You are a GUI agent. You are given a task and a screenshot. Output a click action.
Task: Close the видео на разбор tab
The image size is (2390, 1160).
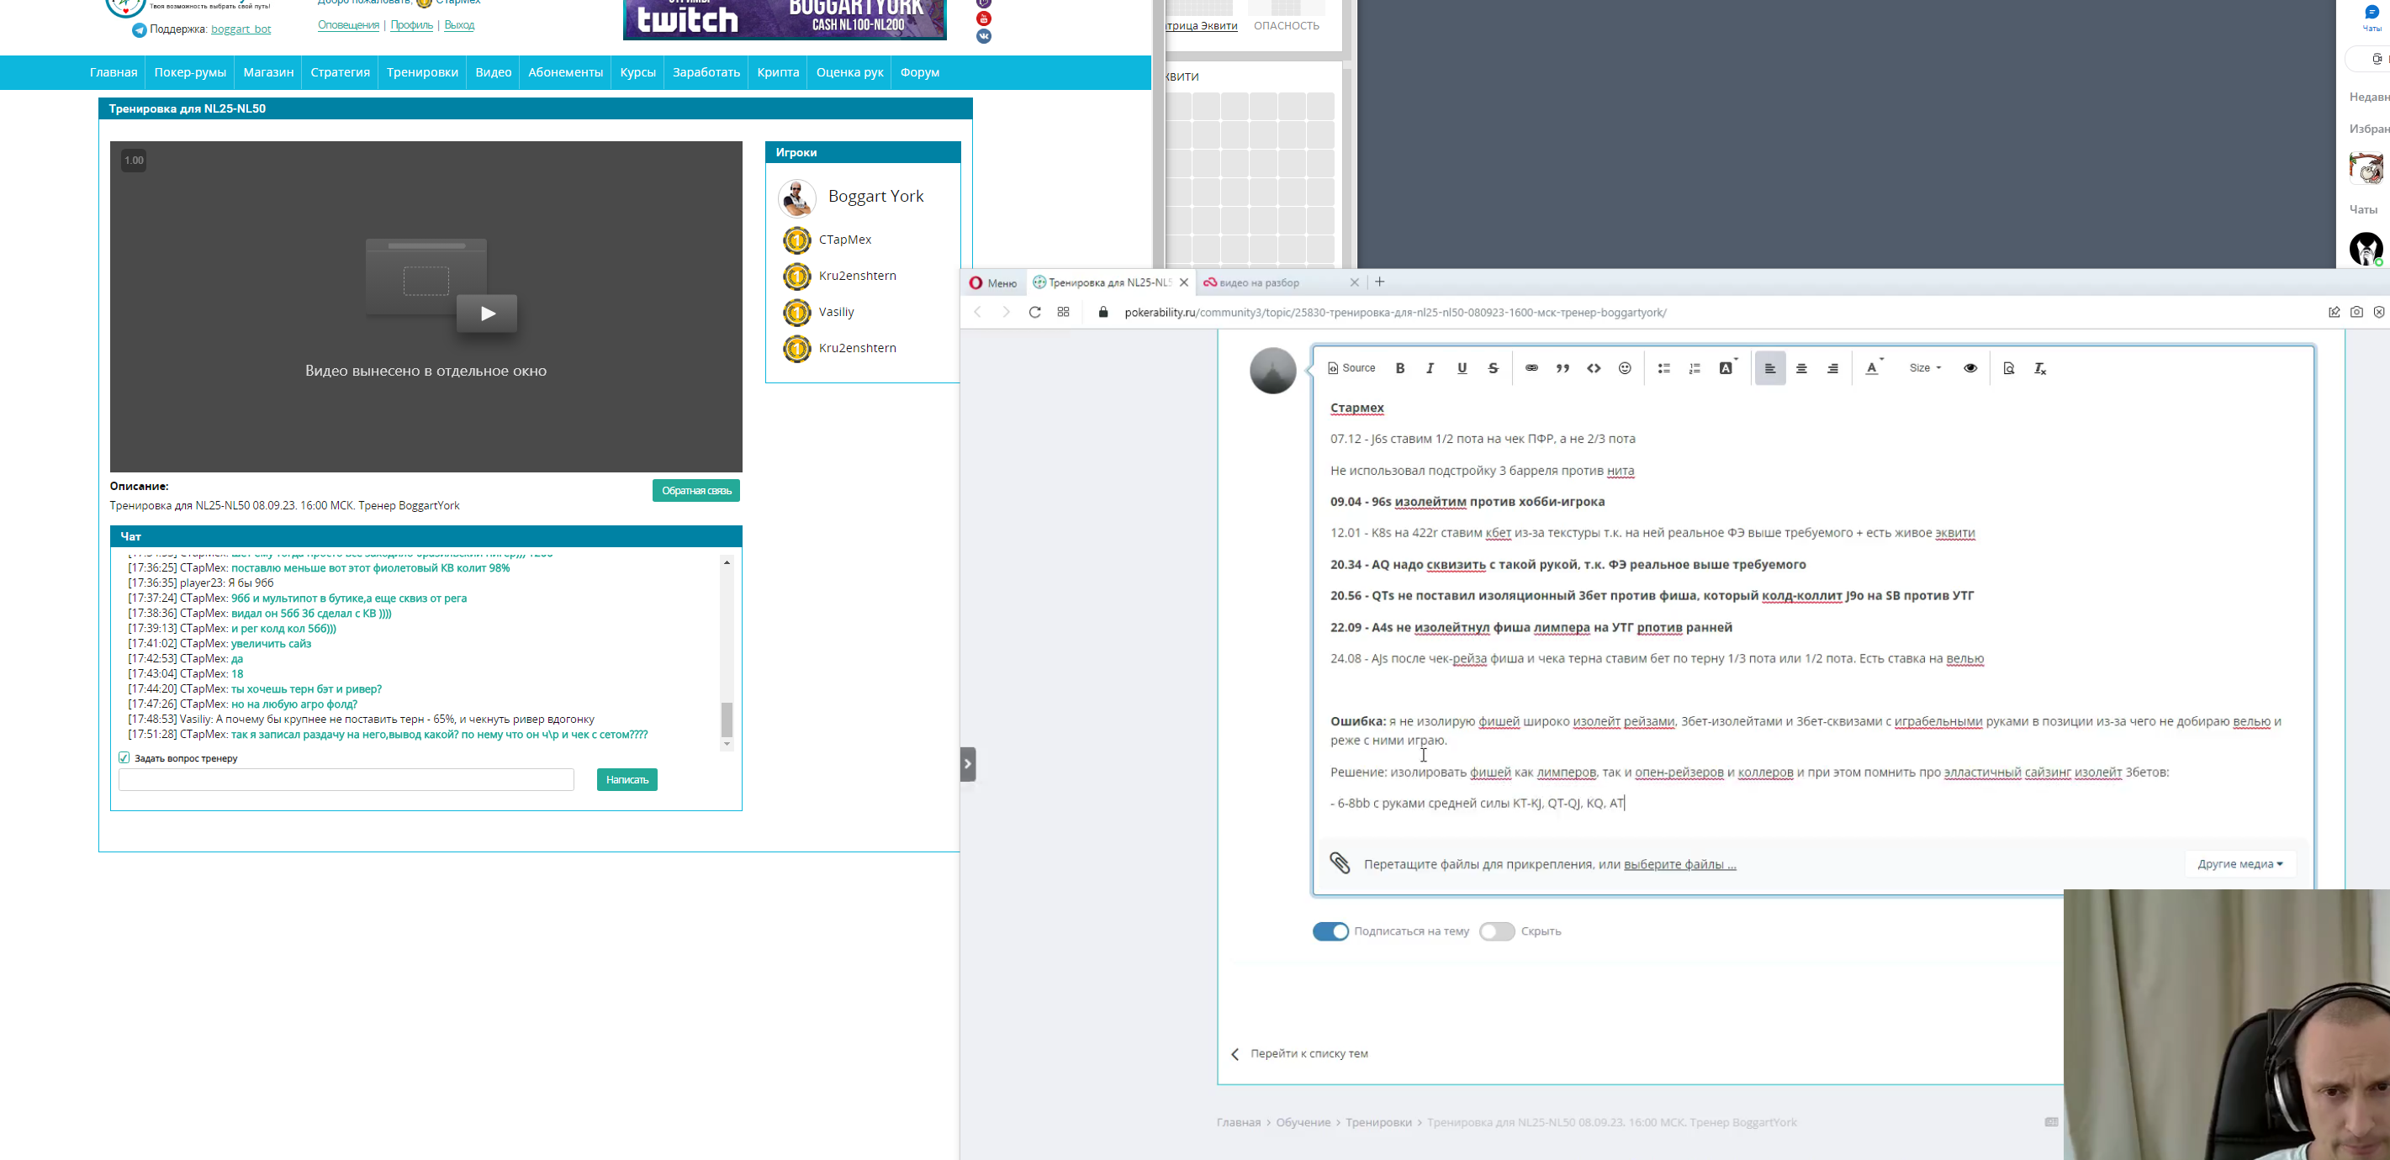coord(1355,282)
